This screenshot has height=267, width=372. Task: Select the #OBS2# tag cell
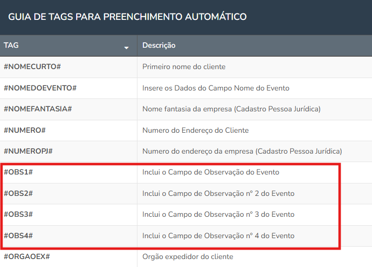point(69,193)
